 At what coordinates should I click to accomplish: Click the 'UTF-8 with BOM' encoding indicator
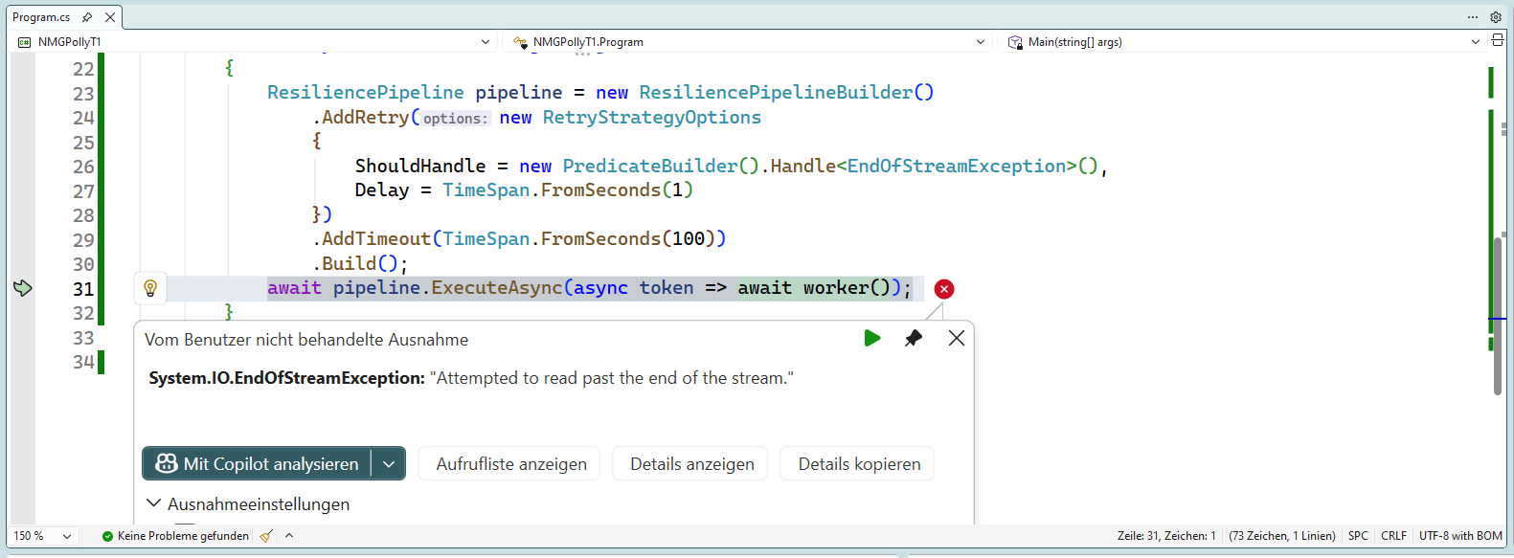pyautogui.click(x=1460, y=536)
